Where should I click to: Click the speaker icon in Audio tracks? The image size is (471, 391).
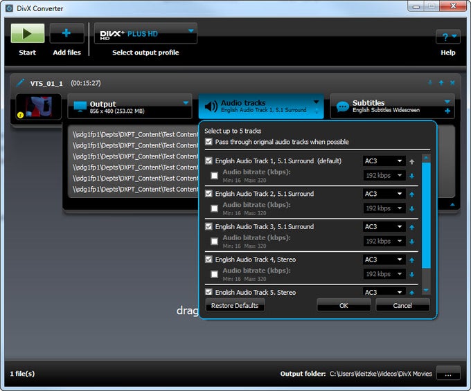pos(211,106)
